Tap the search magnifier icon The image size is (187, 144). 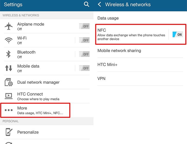pos(87,4)
